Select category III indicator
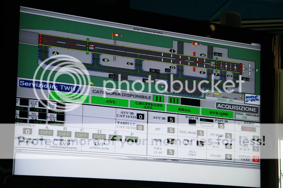This screenshot has height=188, width=283. 174,100
